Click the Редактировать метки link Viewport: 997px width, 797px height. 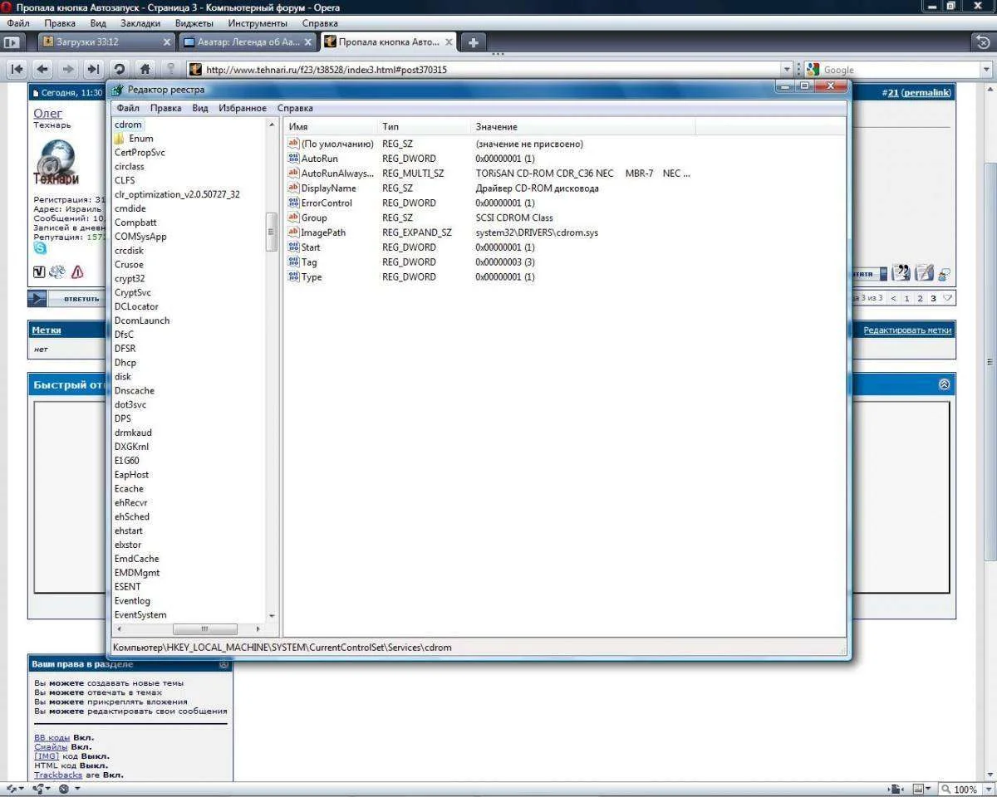907,330
